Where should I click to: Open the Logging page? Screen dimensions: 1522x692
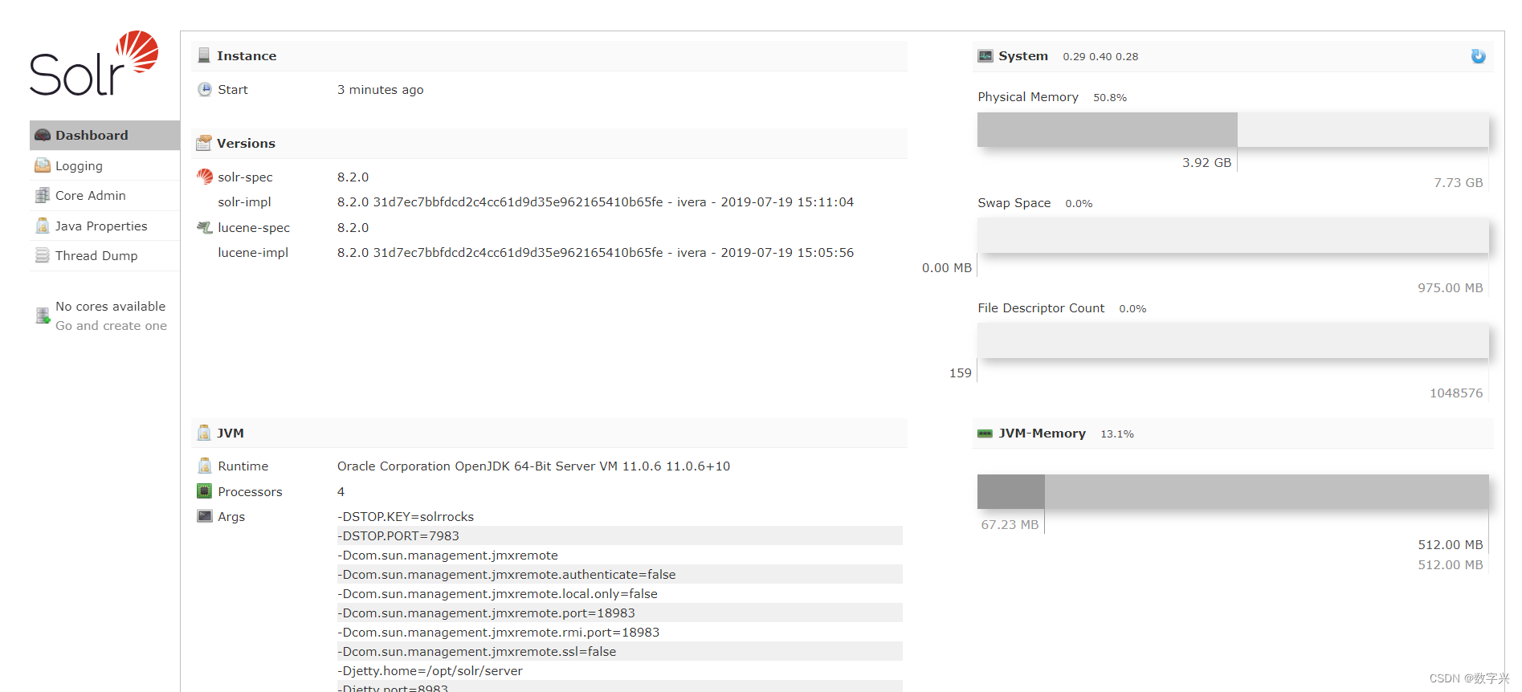104,165
